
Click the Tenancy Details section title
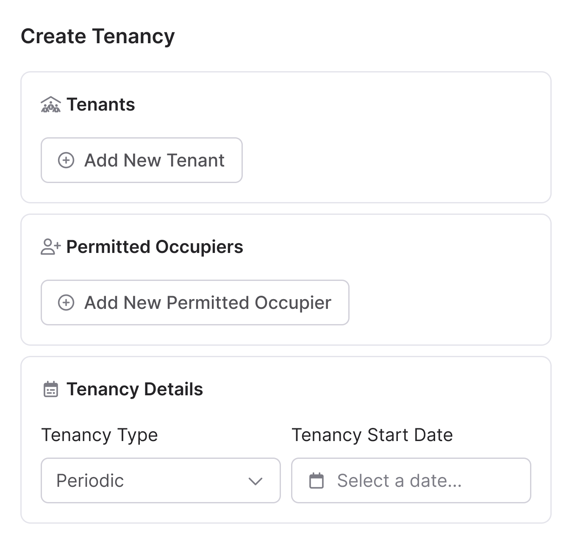pos(134,389)
